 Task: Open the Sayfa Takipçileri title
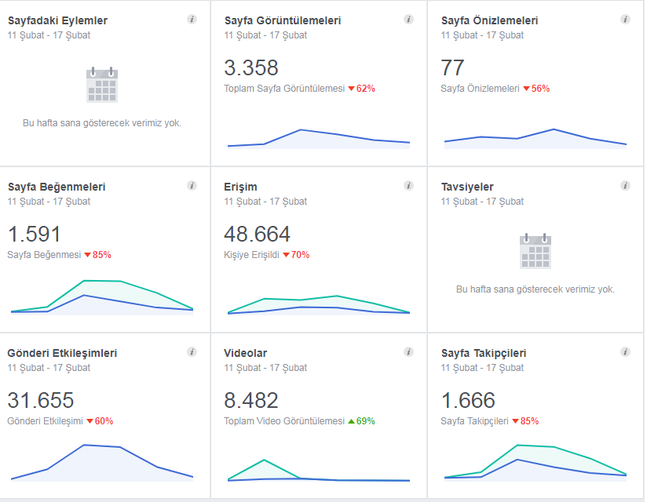484,353
